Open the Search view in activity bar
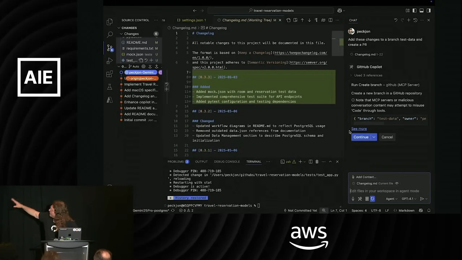 pyautogui.click(x=110, y=35)
